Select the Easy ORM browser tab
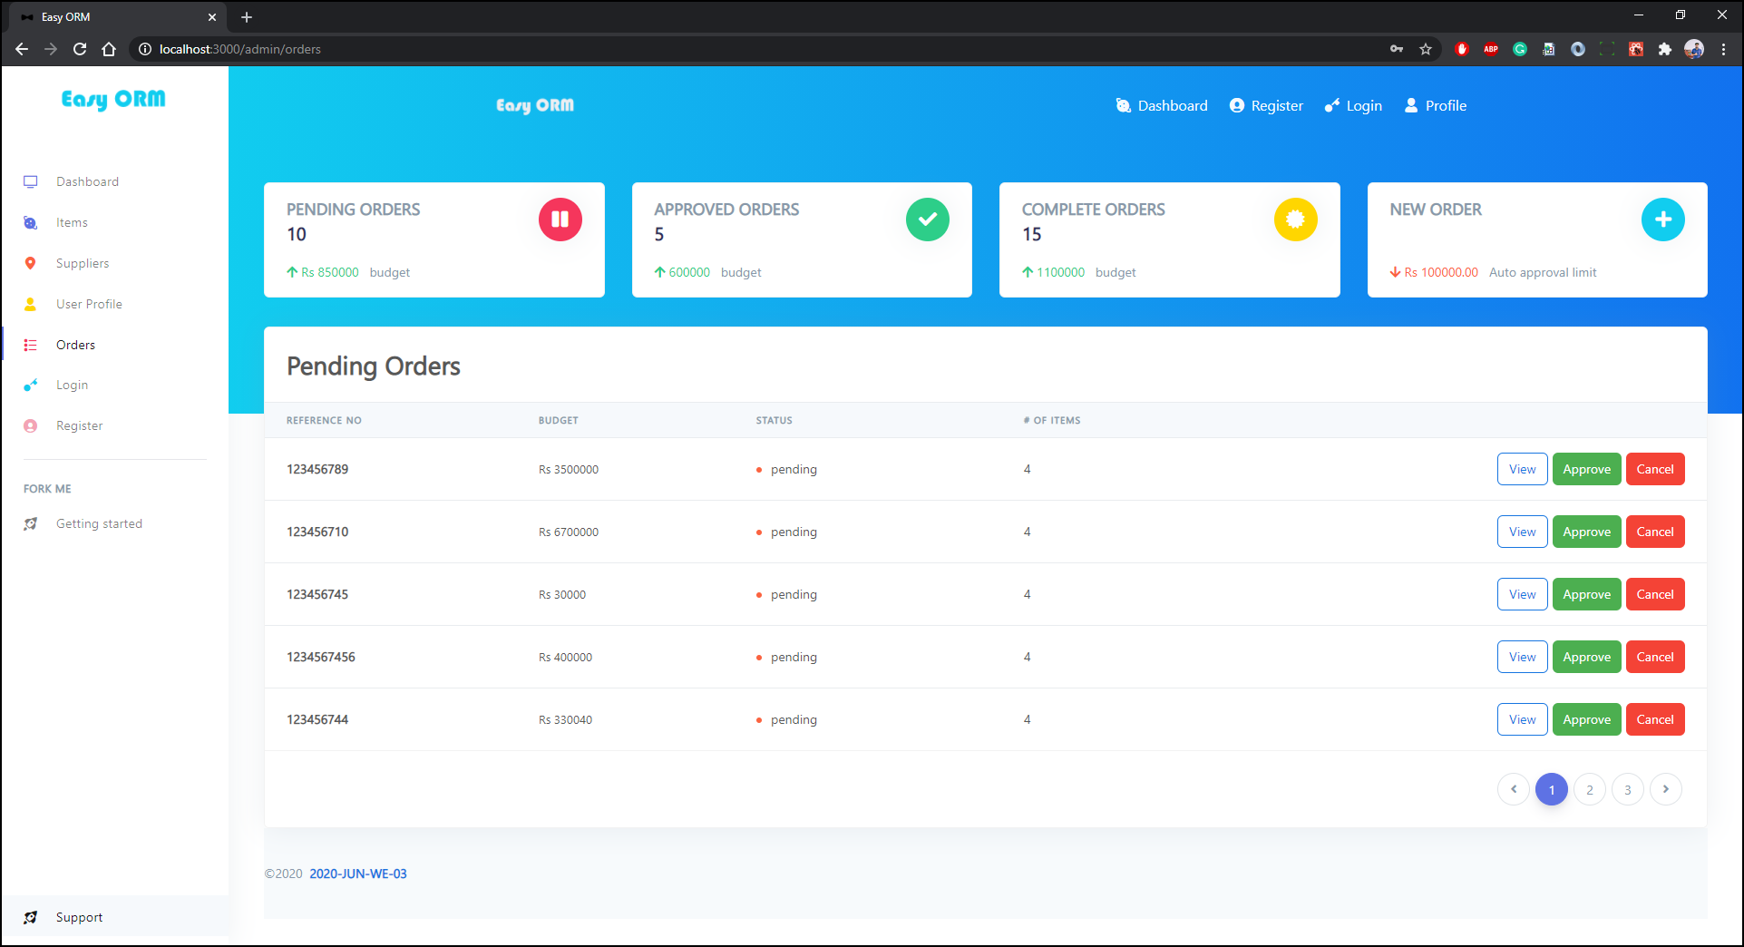 click(x=118, y=16)
